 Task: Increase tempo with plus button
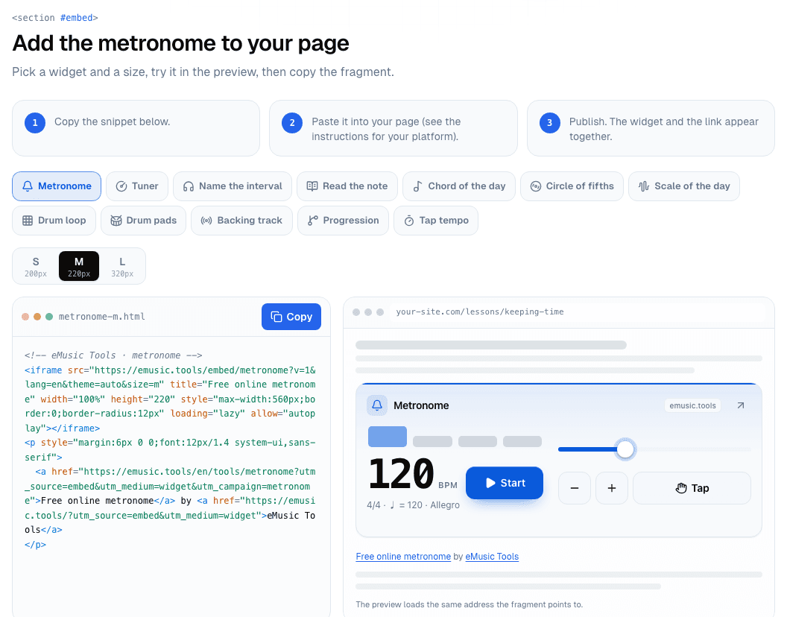tap(612, 488)
